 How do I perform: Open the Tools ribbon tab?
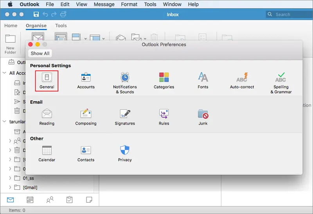(x=61, y=25)
